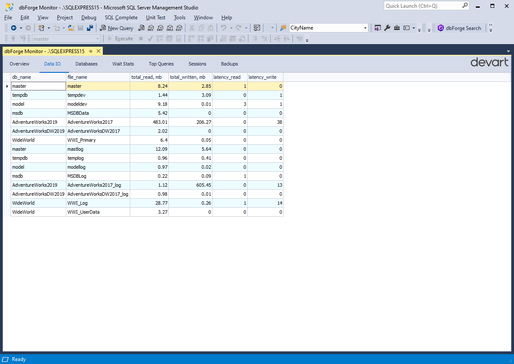Start a new XMLA query
The width and height of the screenshot is (514, 364).
(x=170, y=28)
